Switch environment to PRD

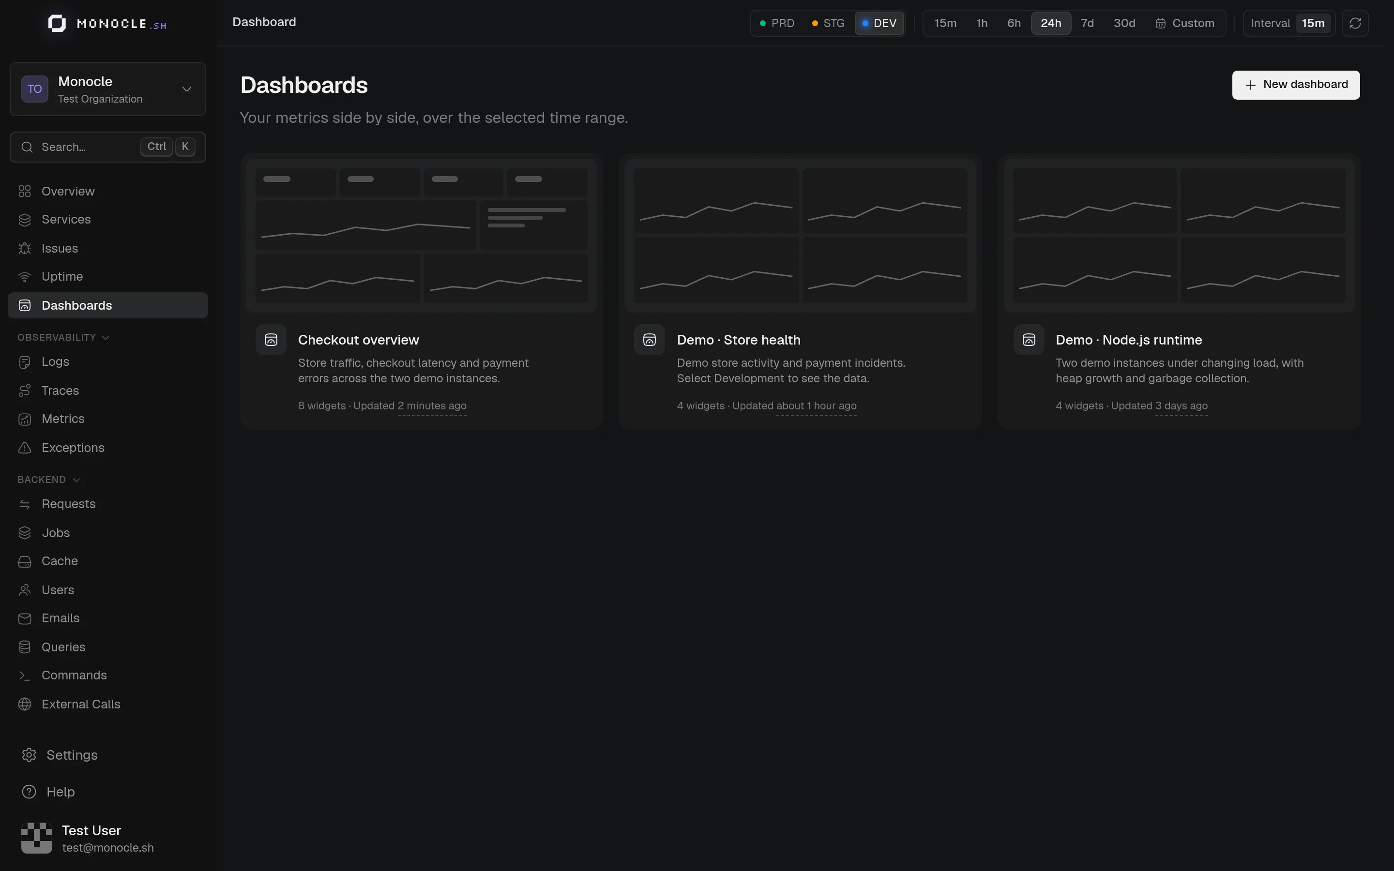pyautogui.click(x=777, y=23)
